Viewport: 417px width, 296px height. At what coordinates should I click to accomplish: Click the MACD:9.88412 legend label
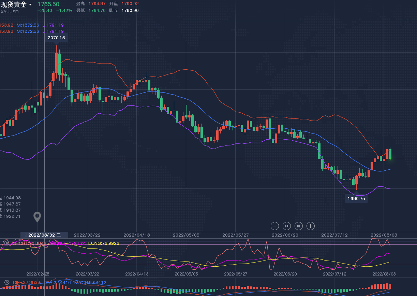point(90,282)
